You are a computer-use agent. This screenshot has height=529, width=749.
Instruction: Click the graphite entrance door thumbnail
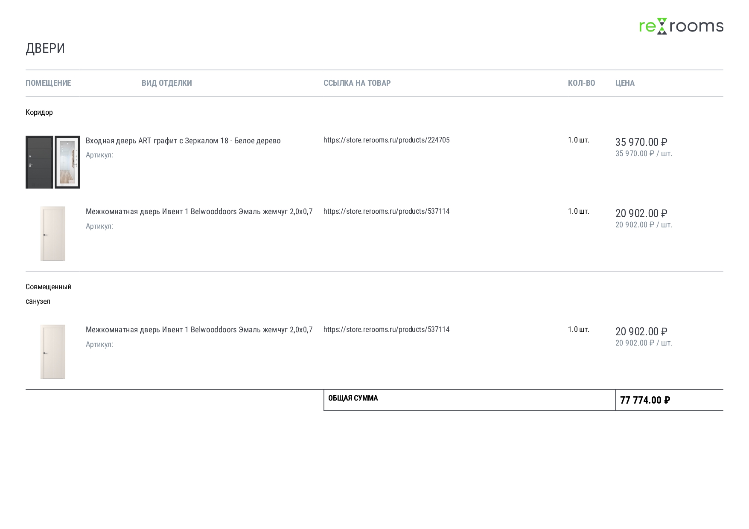pos(39,162)
